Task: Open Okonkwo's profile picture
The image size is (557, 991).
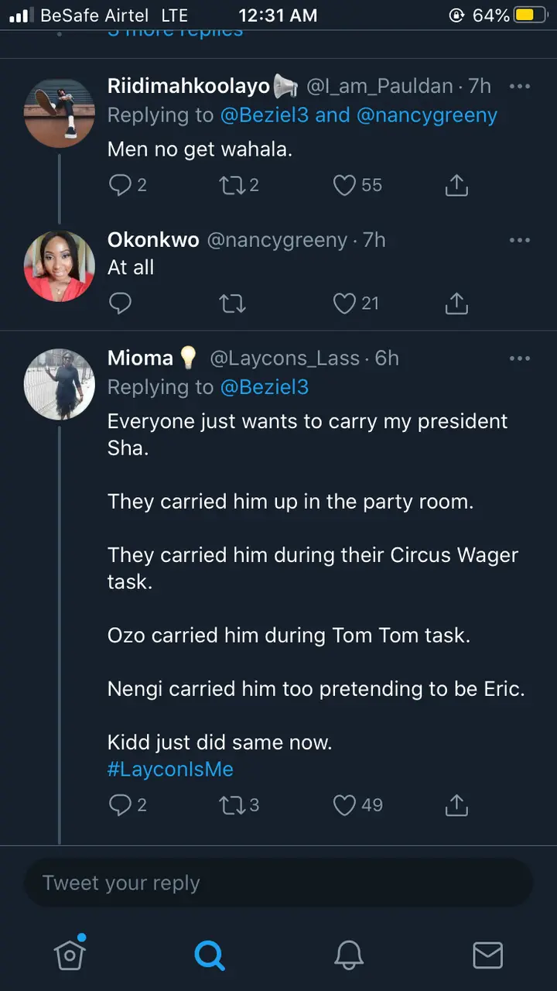Action: tap(60, 266)
